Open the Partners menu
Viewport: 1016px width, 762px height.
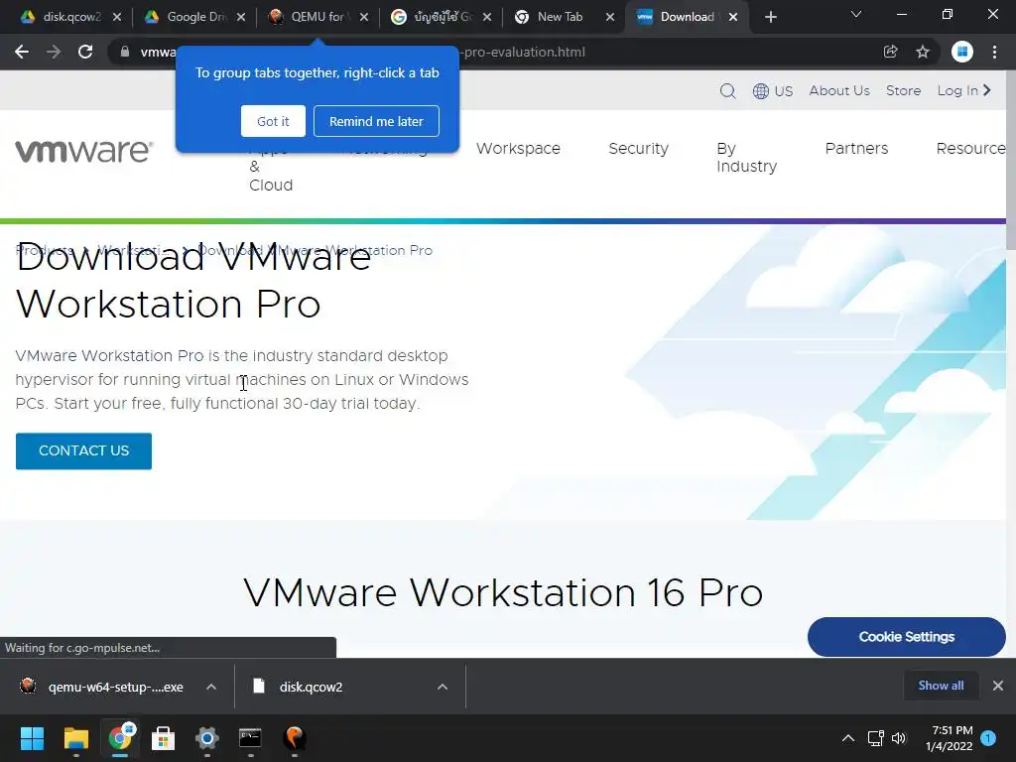[856, 149]
